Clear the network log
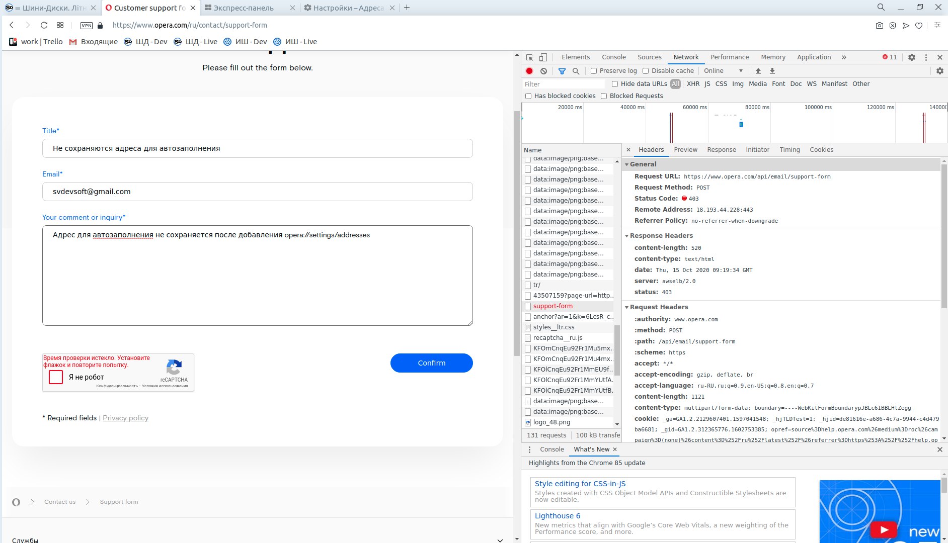Image resolution: width=948 pixels, height=543 pixels. point(543,71)
